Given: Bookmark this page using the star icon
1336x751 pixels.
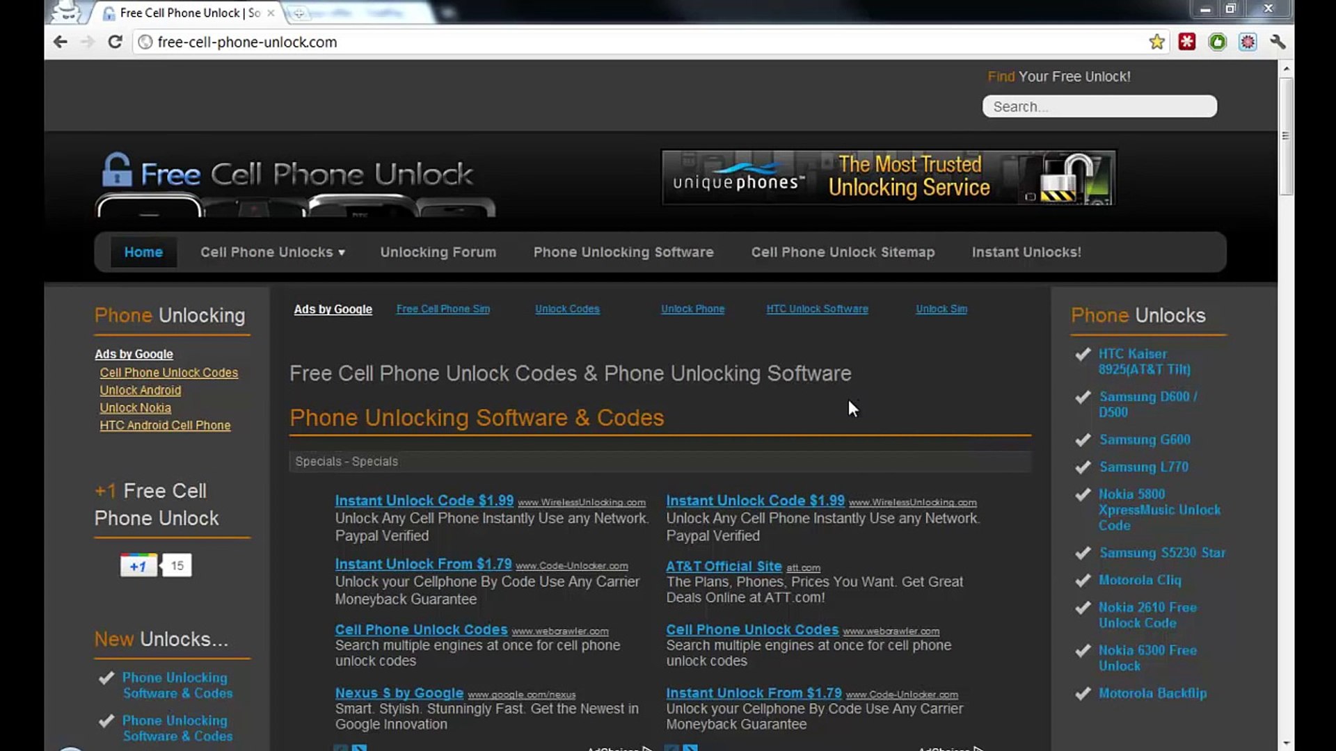Looking at the screenshot, I should (x=1157, y=42).
